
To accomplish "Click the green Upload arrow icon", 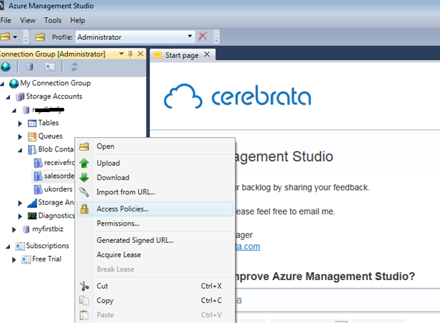I will coord(84,163).
